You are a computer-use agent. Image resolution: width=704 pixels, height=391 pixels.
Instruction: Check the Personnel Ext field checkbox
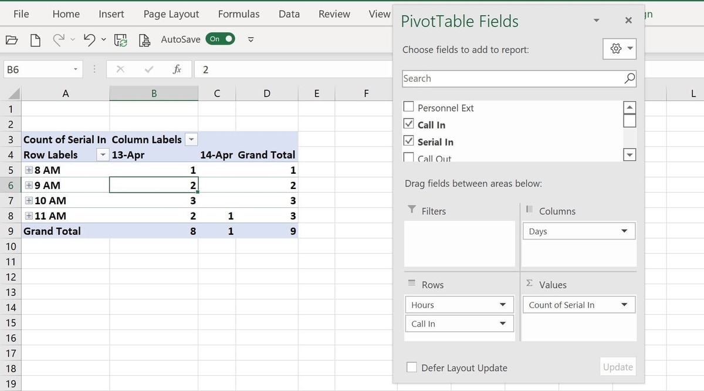(x=409, y=107)
